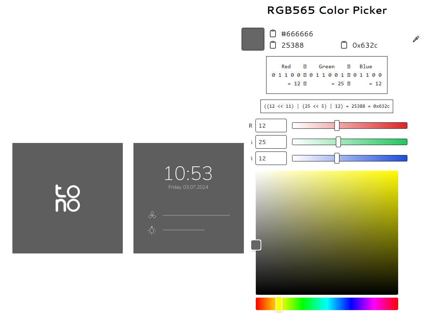This screenshot has width=433, height=325.
Task: Click the tono logo in the left preview
Action: pos(68,198)
